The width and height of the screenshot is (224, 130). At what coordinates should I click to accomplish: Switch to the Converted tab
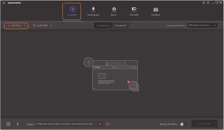120,26
